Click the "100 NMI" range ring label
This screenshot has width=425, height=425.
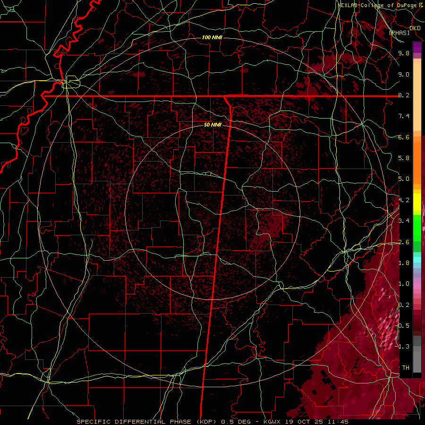tap(212, 37)
